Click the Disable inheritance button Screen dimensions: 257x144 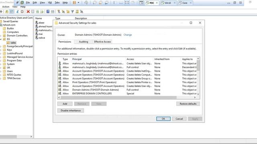point(71,110)
